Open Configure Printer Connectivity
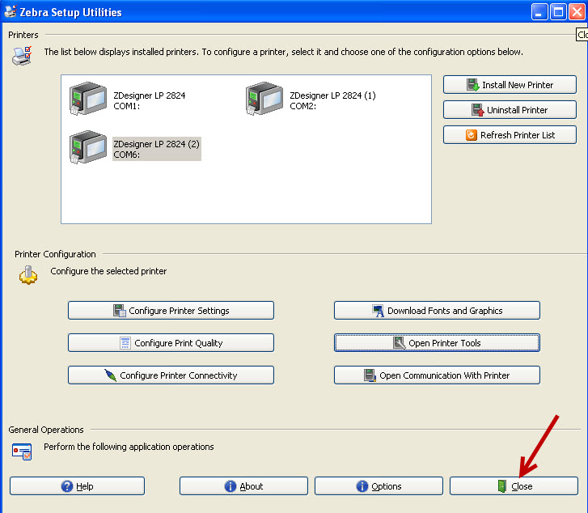Viewport: 588px width, 513px height. pos(171,375)
